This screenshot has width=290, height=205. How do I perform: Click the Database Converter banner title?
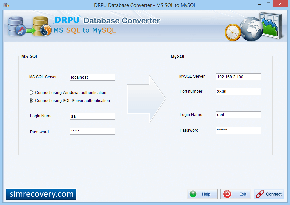click(122, 21)
